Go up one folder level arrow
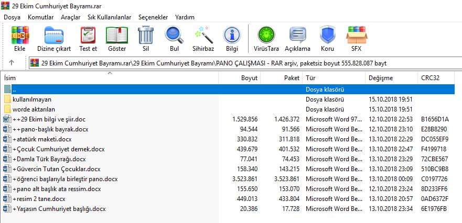This screenshot has width=462, height=223. coord(12,63)
